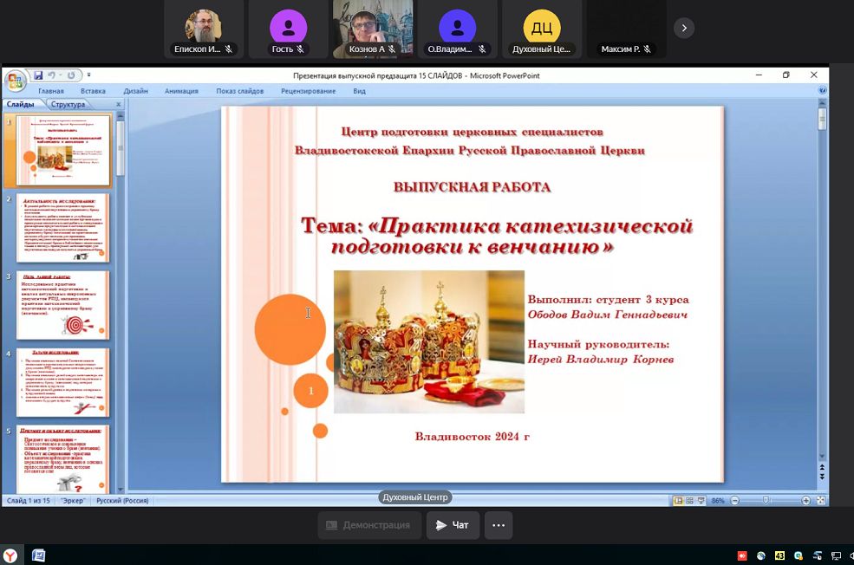
Task: Fit slide to current window icon
Action: [x=820, y=501]
